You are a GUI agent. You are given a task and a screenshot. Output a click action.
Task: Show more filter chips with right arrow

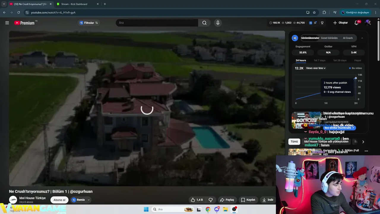(x=363, y=142)
